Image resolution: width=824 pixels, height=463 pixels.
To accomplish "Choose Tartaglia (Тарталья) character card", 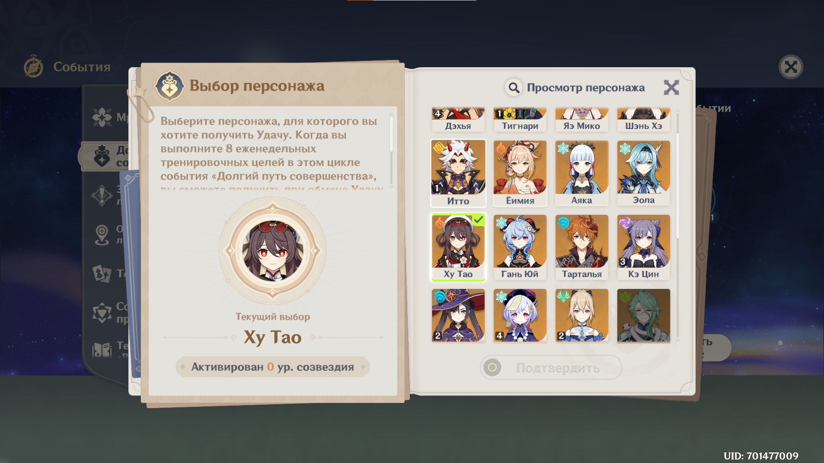I will point(582,247).
